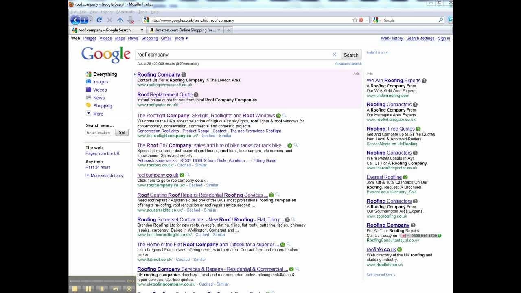Click the Sign in link
This screenshot has width=521, height=293.
[x=444, y=38]
